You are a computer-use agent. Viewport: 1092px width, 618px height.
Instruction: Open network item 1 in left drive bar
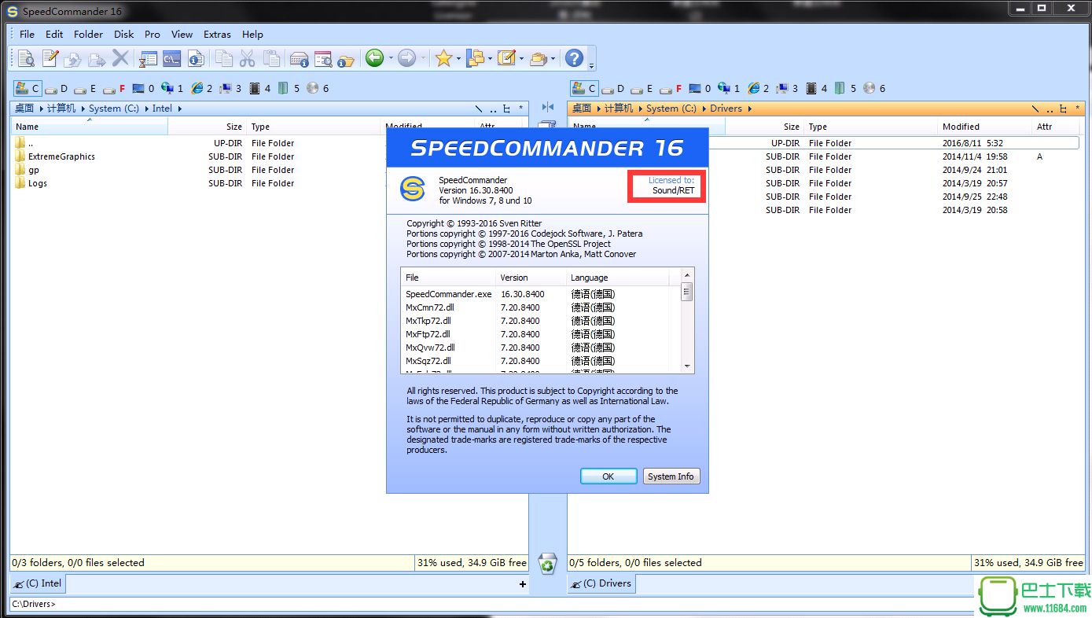tap(172, 89)
